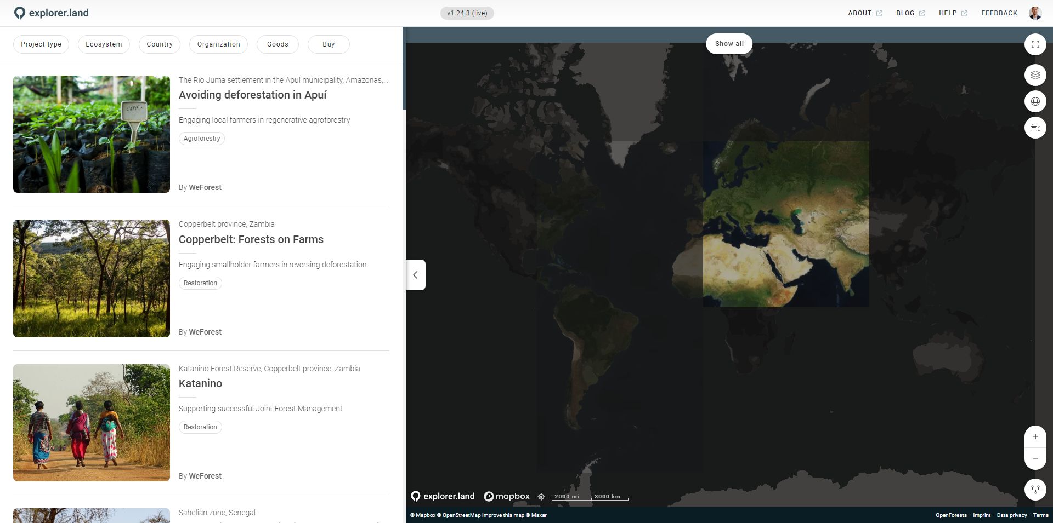
Task: Open the BLOG menu item
Action: (906, 13)
